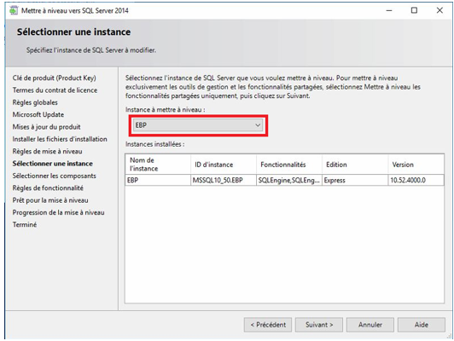Cancel setup with Annuler button
The height and width of the screenshot is (341, 454).
click(370, 325)
